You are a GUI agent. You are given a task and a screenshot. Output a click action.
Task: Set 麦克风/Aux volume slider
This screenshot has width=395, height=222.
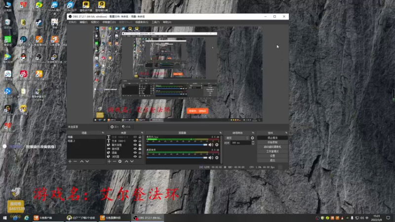click(177, 145)
